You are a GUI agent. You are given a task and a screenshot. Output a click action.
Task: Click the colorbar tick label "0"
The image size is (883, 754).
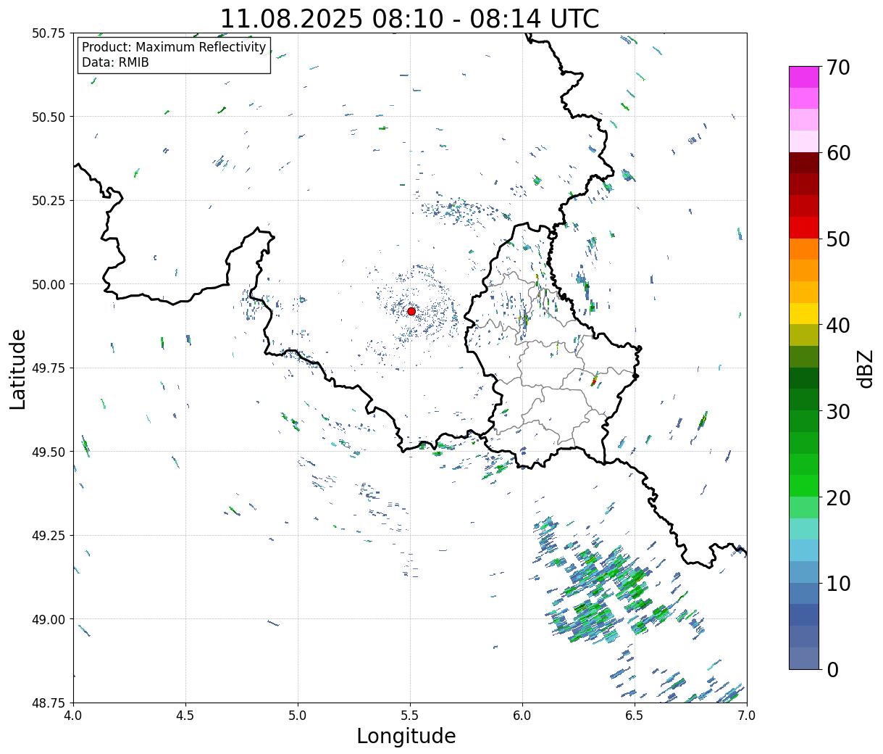pyautogui.click(x=832, y=670)
